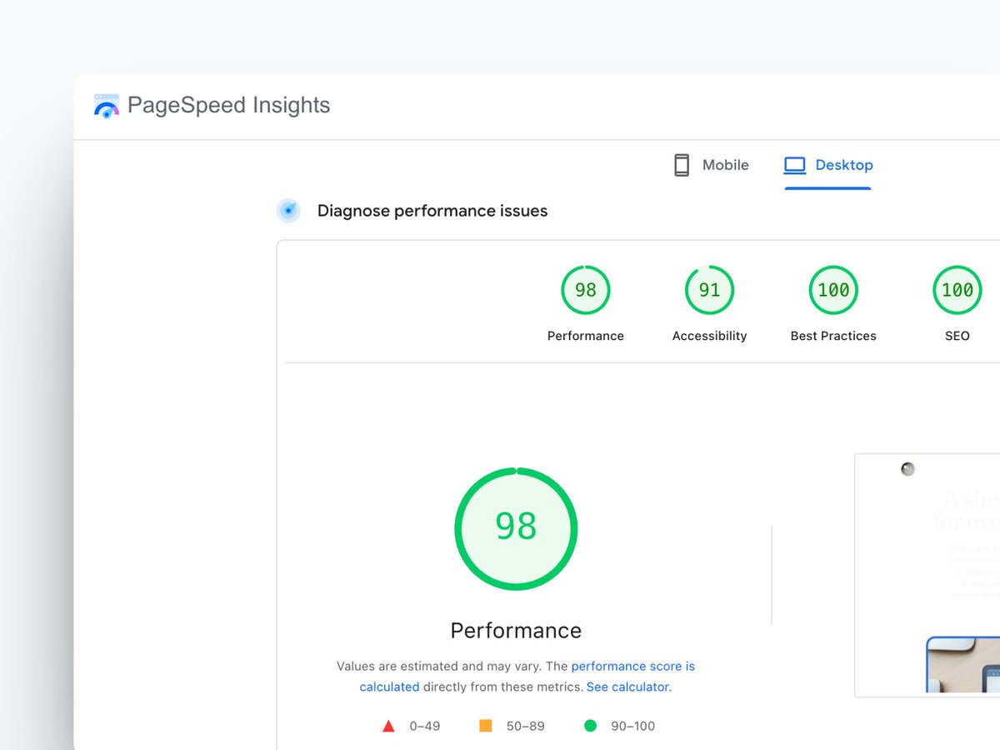
Task: Select the 98 Performance score gauge
Action: (586, 290)
